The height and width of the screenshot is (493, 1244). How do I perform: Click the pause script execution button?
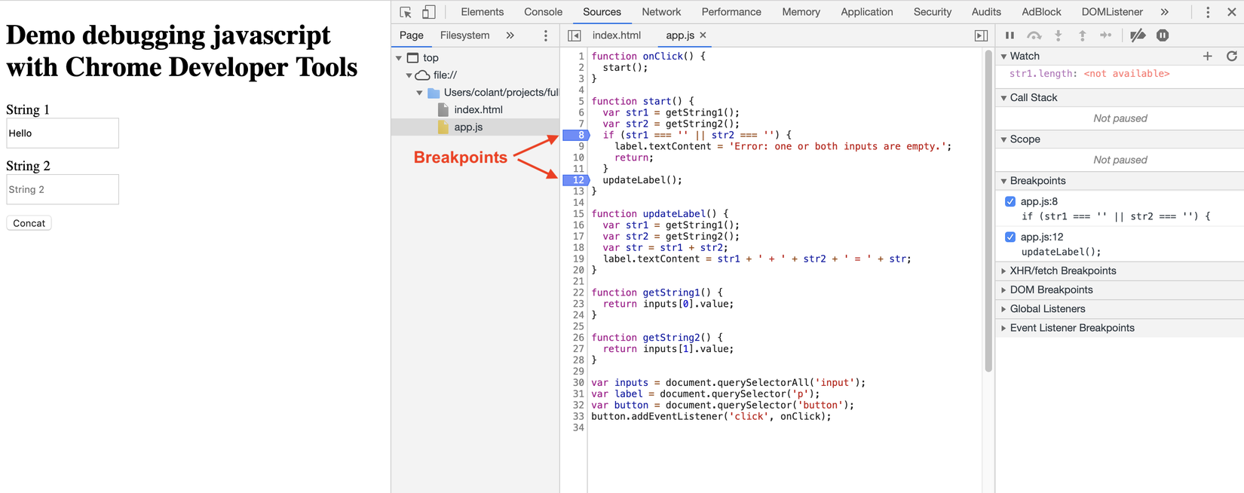tap(1010, 35)
